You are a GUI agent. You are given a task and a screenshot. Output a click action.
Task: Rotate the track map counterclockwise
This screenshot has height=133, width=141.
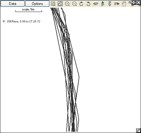(x=88, y=4)
